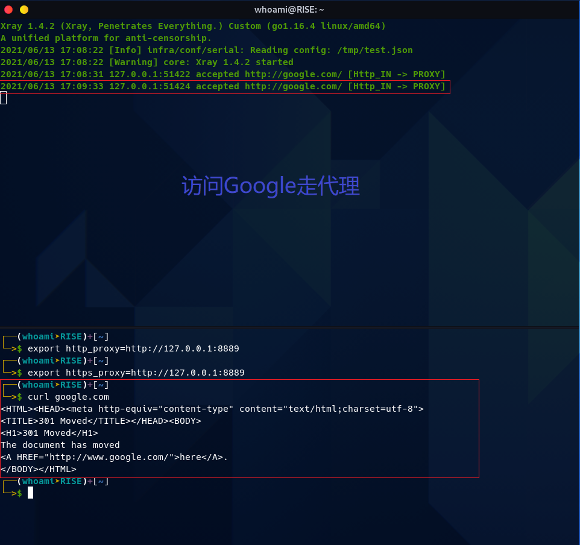Click the export https_proxy command line
This screenshot has width=580, height=545.
pyautogui.click(x=136, y=373)
